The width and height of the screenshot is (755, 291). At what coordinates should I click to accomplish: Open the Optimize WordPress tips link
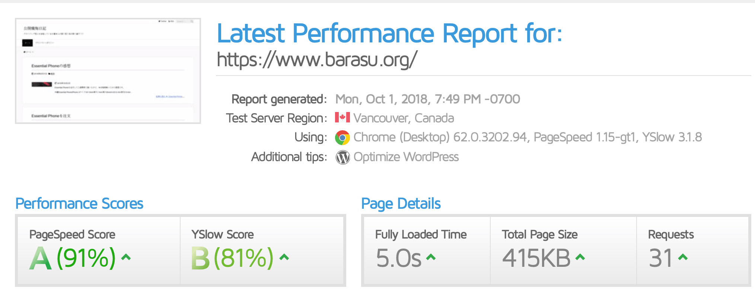406,157
